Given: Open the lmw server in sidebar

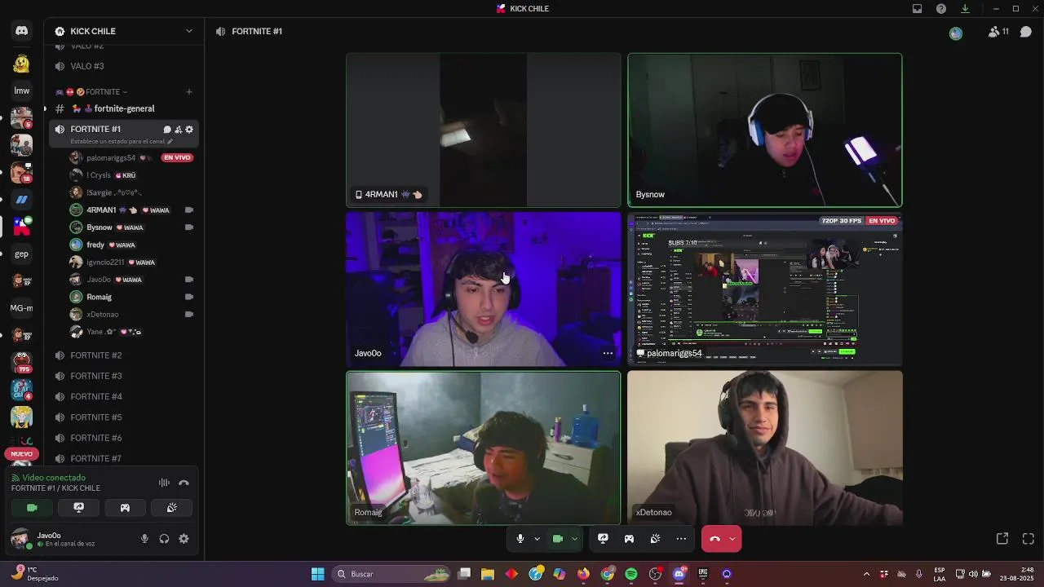Looking at the screenshot, I should [22, 90].
